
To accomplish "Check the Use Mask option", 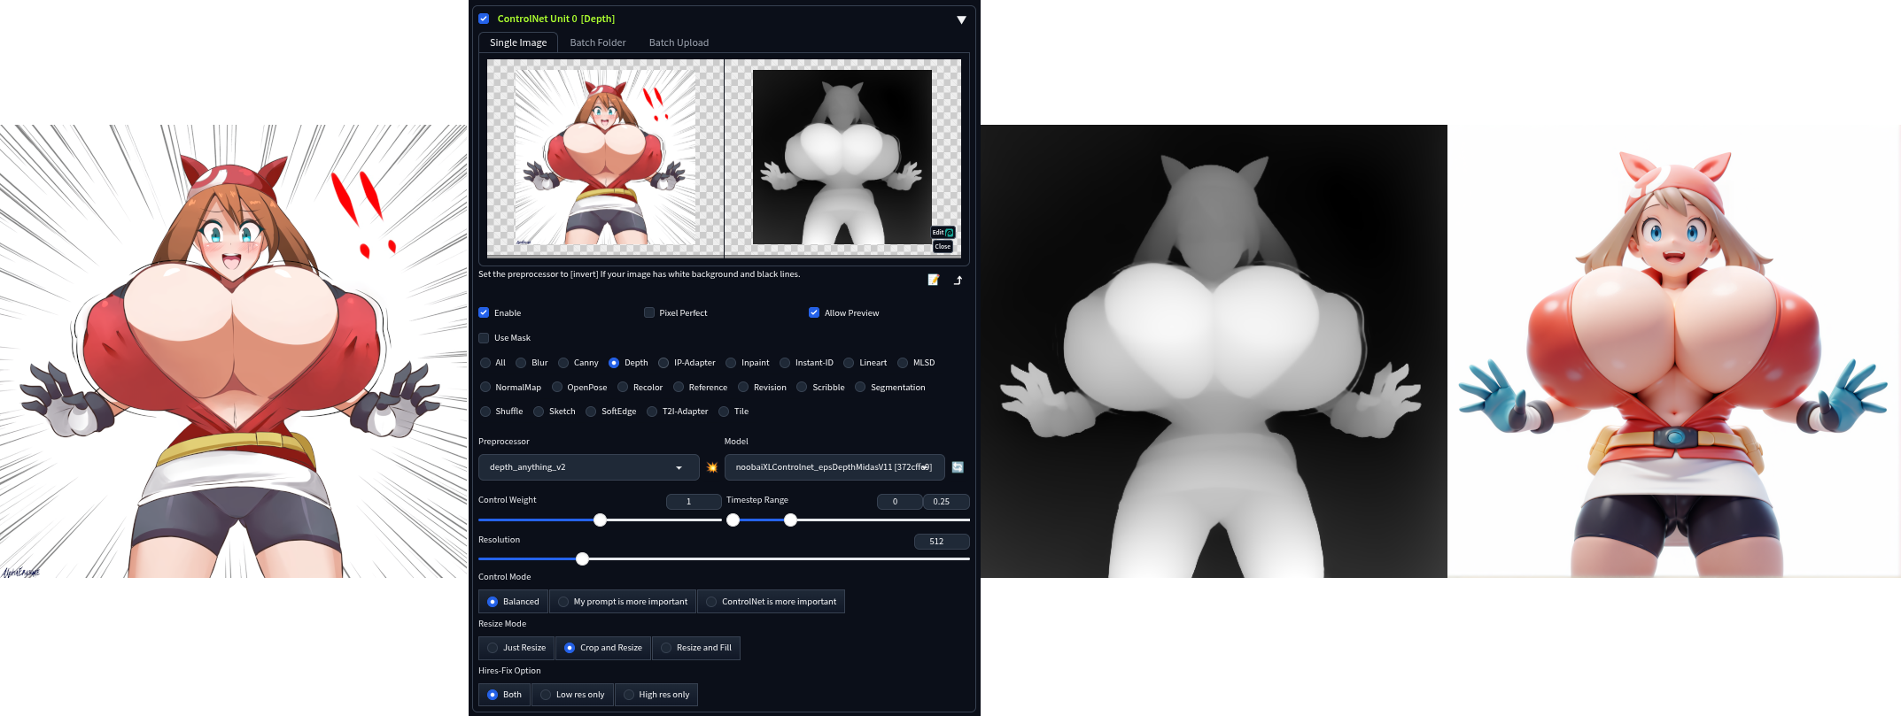I will pyautogui.click(x=484, y=337).
